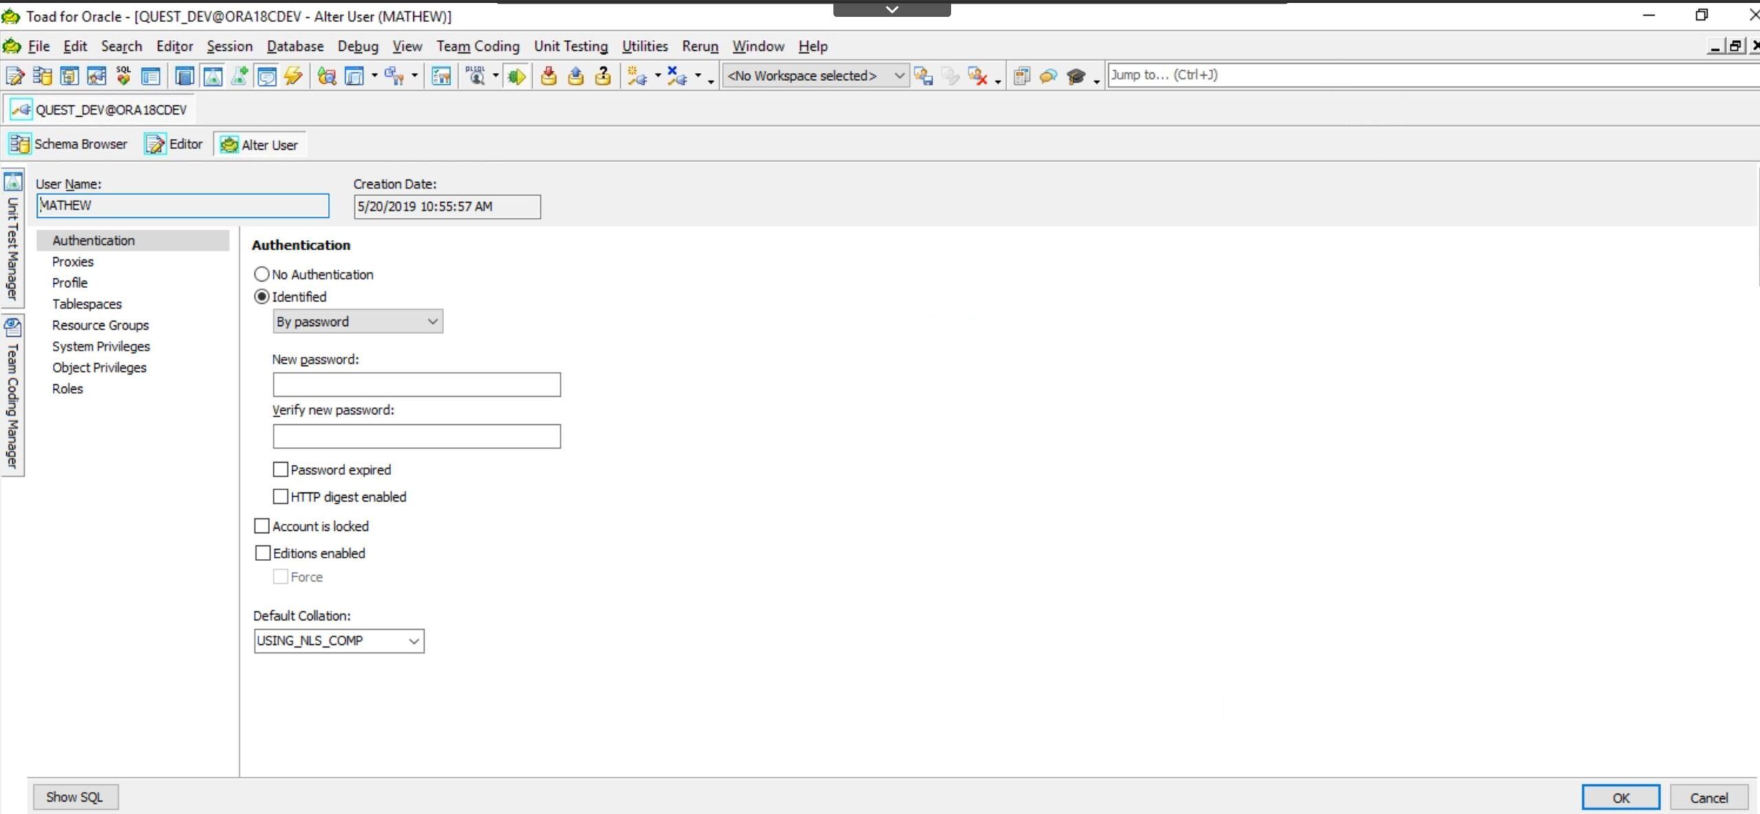Click the documents clipboard icon

[1022, 76]
